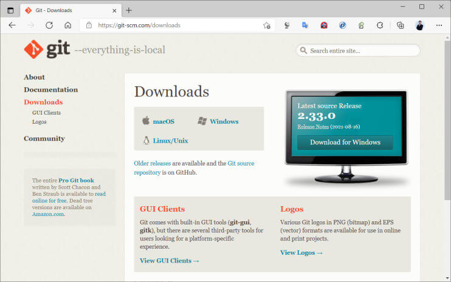451x282 pixels.
Task: Focus the Search entire site field
Action: tap(358, 50)
